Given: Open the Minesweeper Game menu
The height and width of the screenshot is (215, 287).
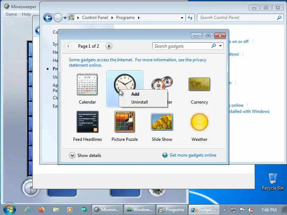Looking at the screenshot, I should point(11,14).
